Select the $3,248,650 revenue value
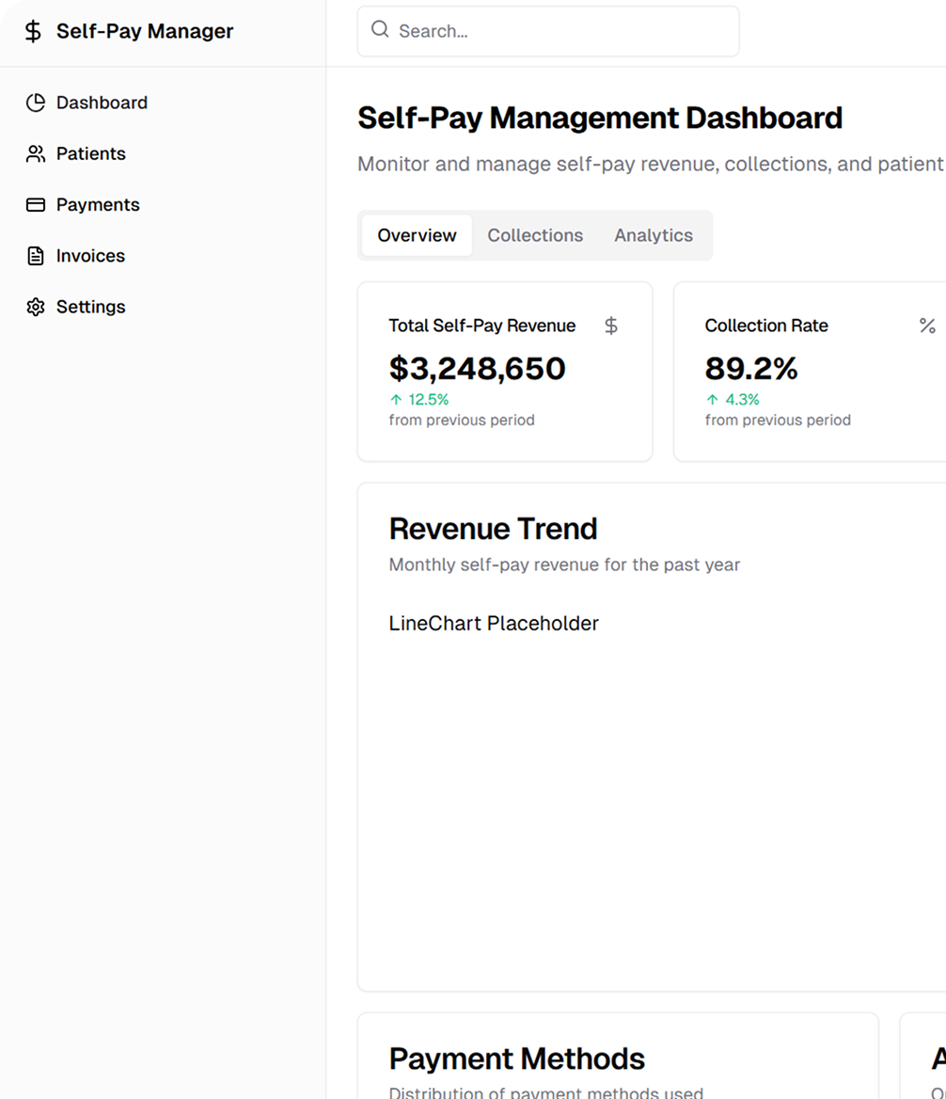946x1099 pixels. 477,368
